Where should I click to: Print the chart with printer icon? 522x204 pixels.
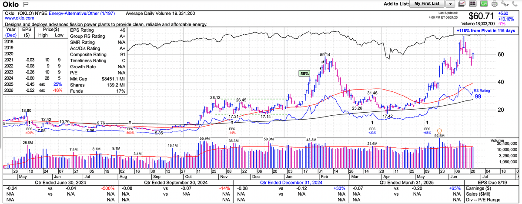coord(495,4)
